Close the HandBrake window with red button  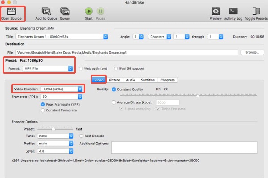click(x=3, y=2)
